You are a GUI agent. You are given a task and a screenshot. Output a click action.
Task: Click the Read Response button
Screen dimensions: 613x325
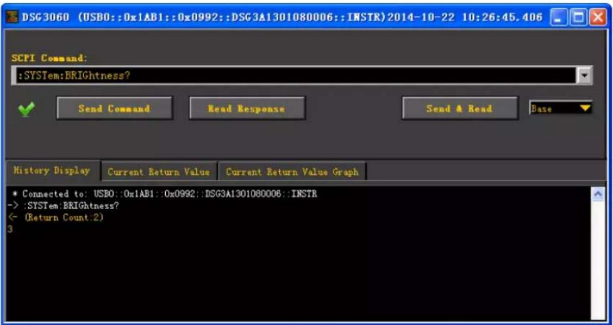(247, 108)
